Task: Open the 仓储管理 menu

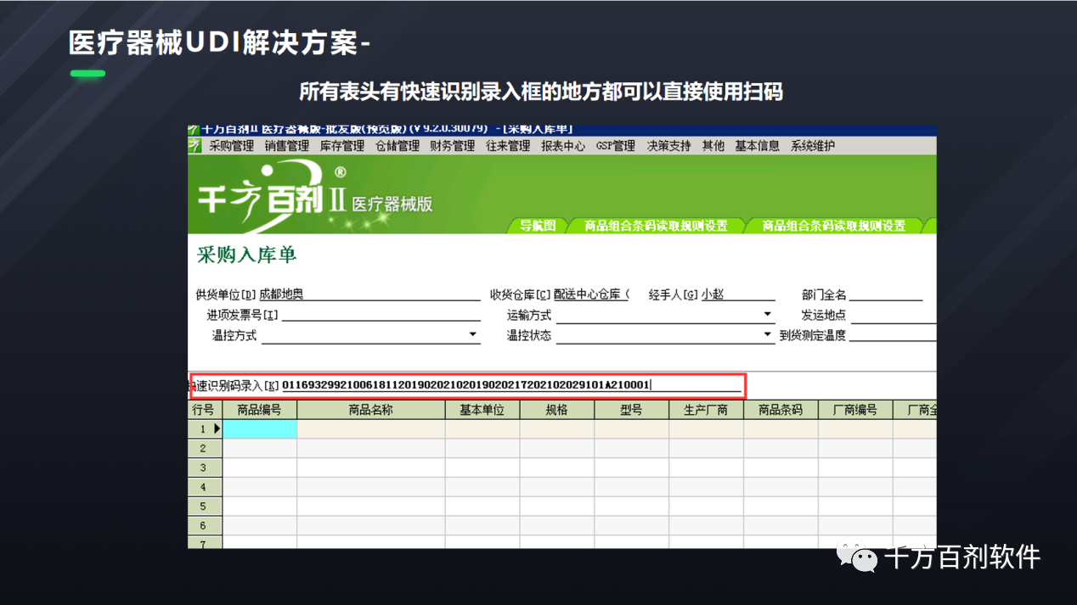Action: (397, 146)
